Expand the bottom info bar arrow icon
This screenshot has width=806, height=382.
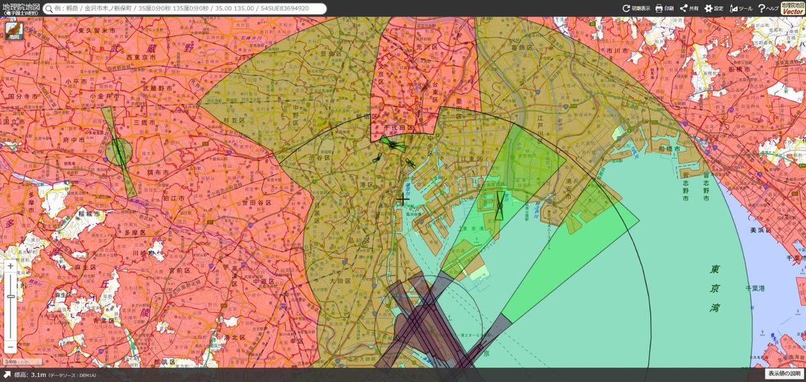tap(7, 375)
